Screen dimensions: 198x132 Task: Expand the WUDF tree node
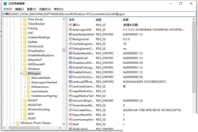point(21,119)
